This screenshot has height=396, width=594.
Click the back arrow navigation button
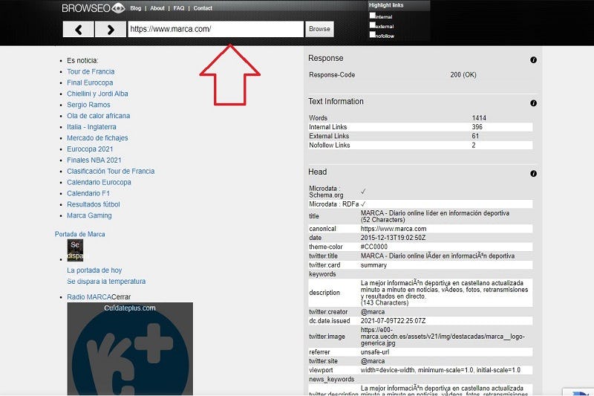pyautogui.click(x=78, y=30)
